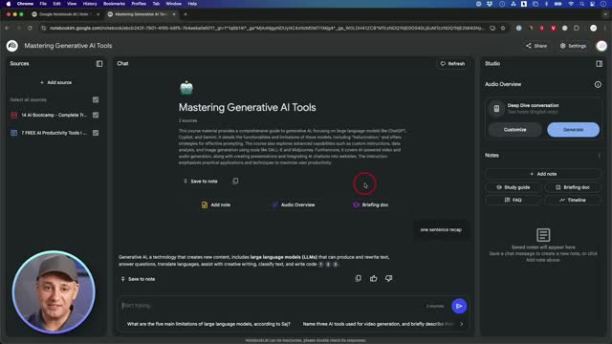Open Wi-Fi status menu icon
The height and width of the screenshot is (344, 612).
click(x=571, y=4)
